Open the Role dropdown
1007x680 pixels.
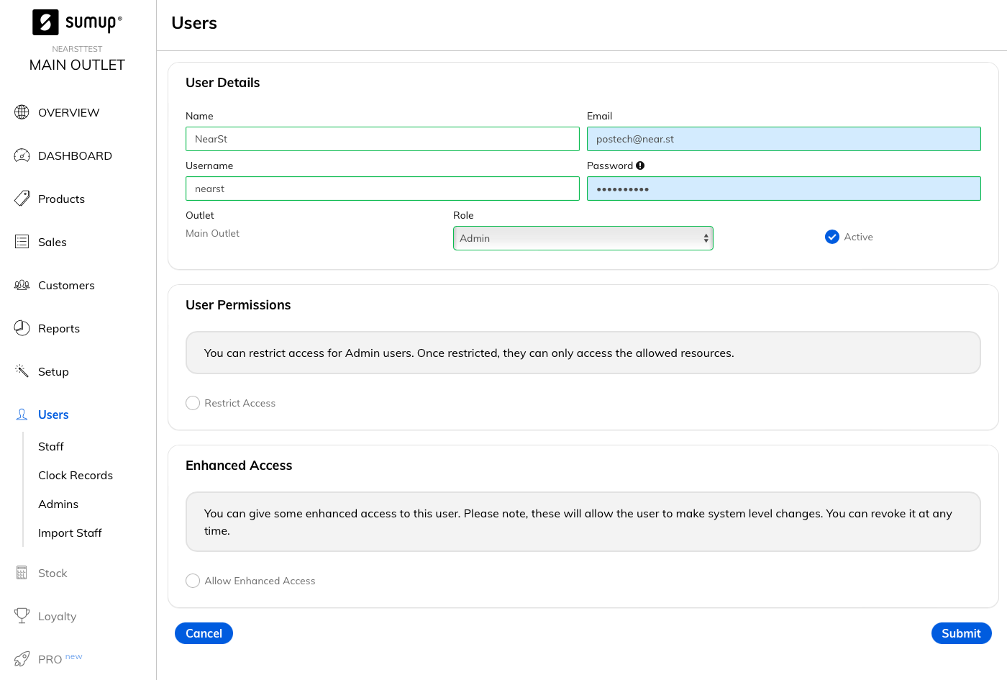[583, 238]
